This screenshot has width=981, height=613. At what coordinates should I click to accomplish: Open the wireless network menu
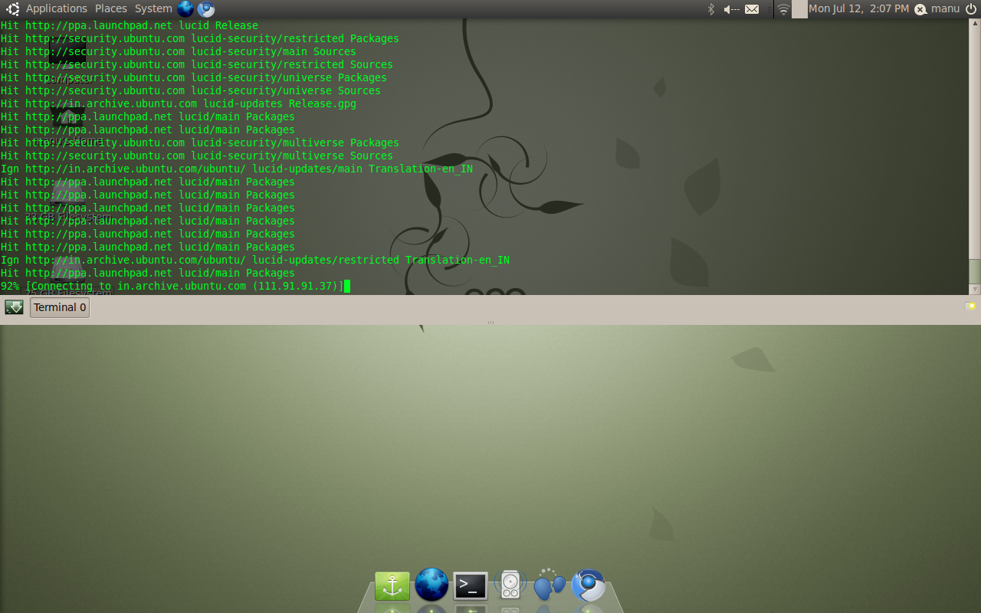tap(783, 8)
